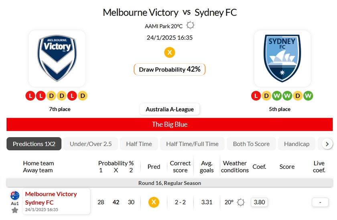Click the Australian flag league icon
337x220 pixels.
click(15, 196)
